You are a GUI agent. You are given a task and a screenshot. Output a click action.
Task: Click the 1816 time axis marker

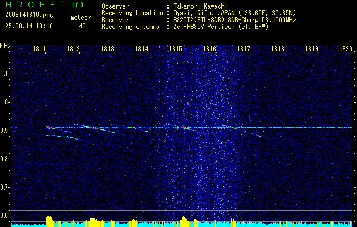pyautogui.click(x=209, y=48)
